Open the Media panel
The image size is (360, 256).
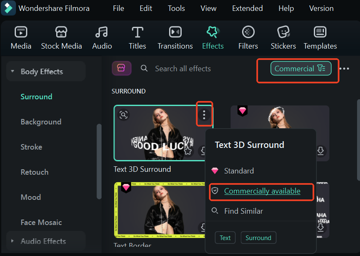coord(21,38)
